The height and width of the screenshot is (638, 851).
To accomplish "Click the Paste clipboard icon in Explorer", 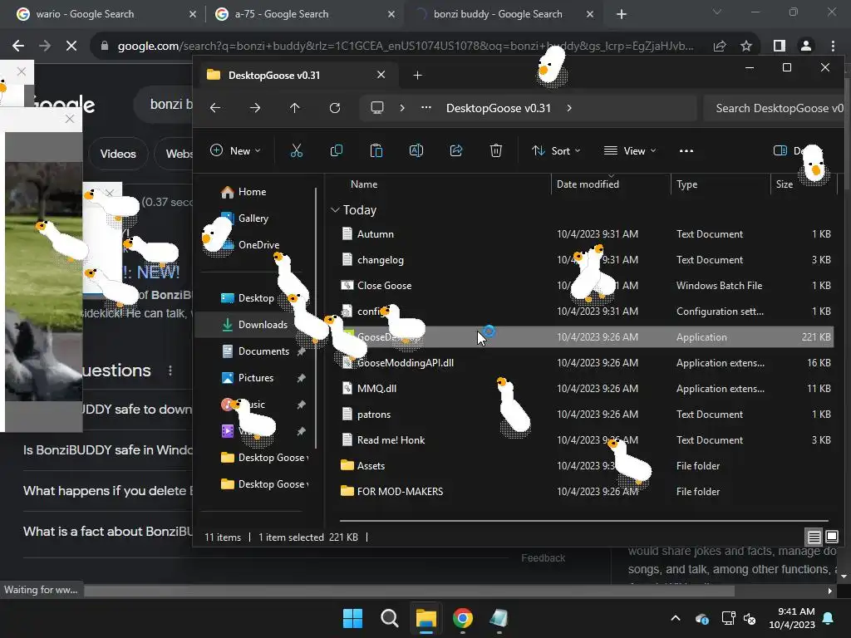I will [x=376, y=151].
